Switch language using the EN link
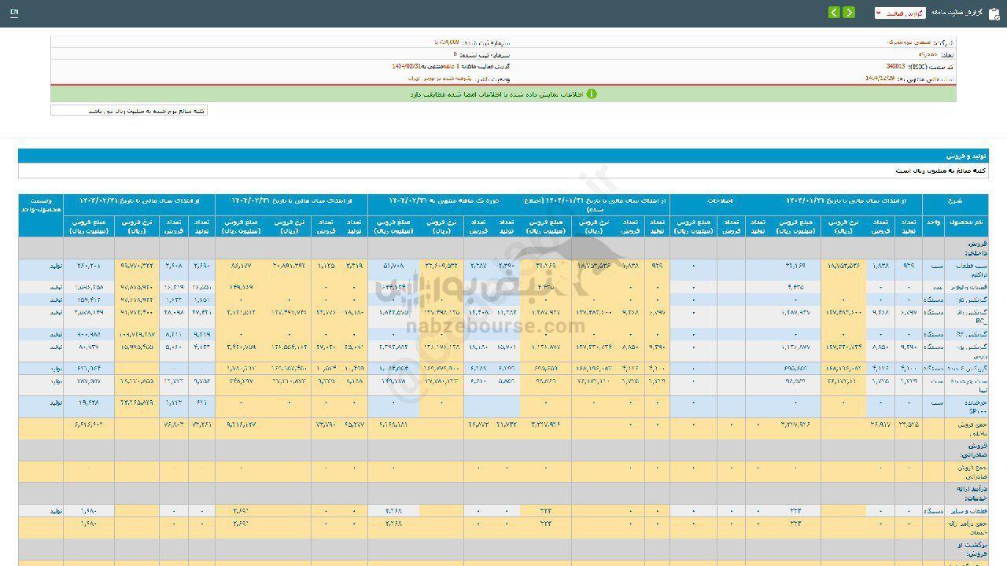This screenshot has width=1007, height=566. [x=14, y=13]
